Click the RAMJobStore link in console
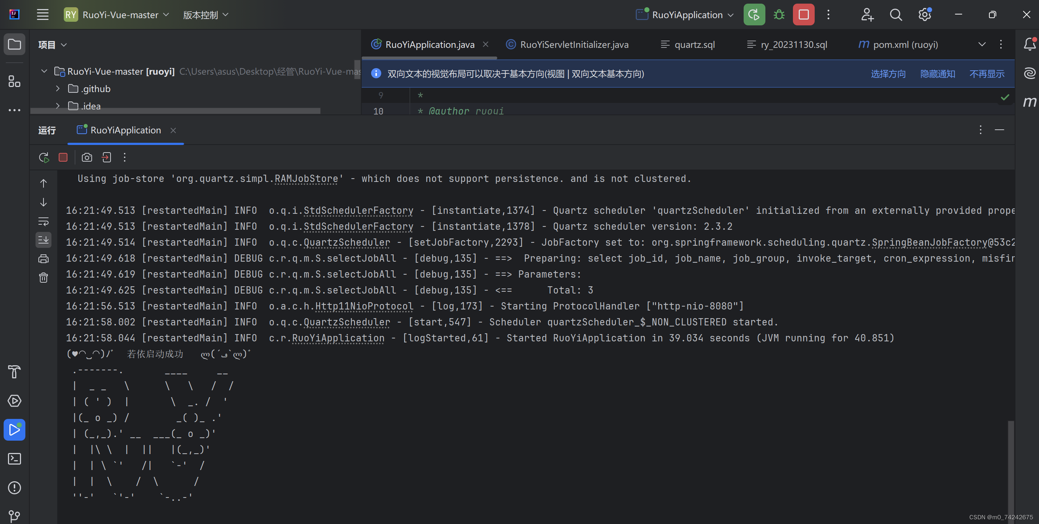 point(306,179)
